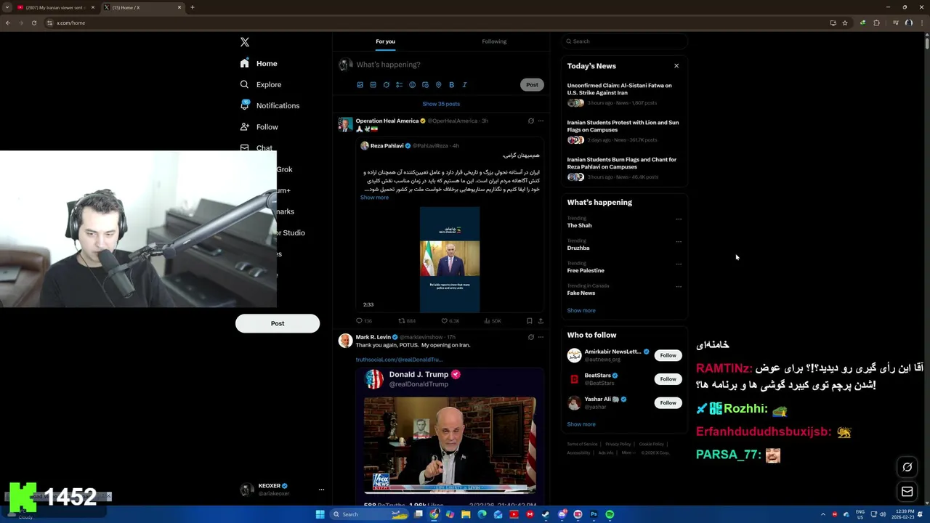Show hidden system tray icons
The width and height of the screenshot is (930, 523).
[x=823, y=514]
